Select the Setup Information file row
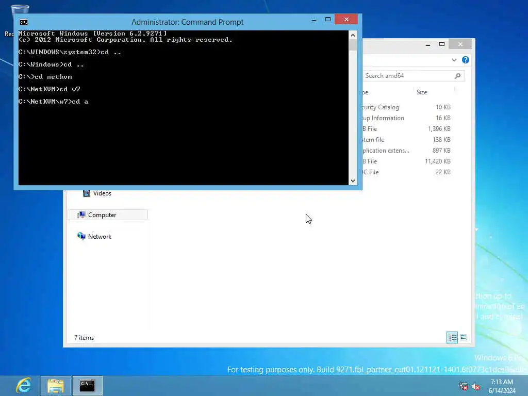Viewport: 528px width, 396px height. (407, 118)
